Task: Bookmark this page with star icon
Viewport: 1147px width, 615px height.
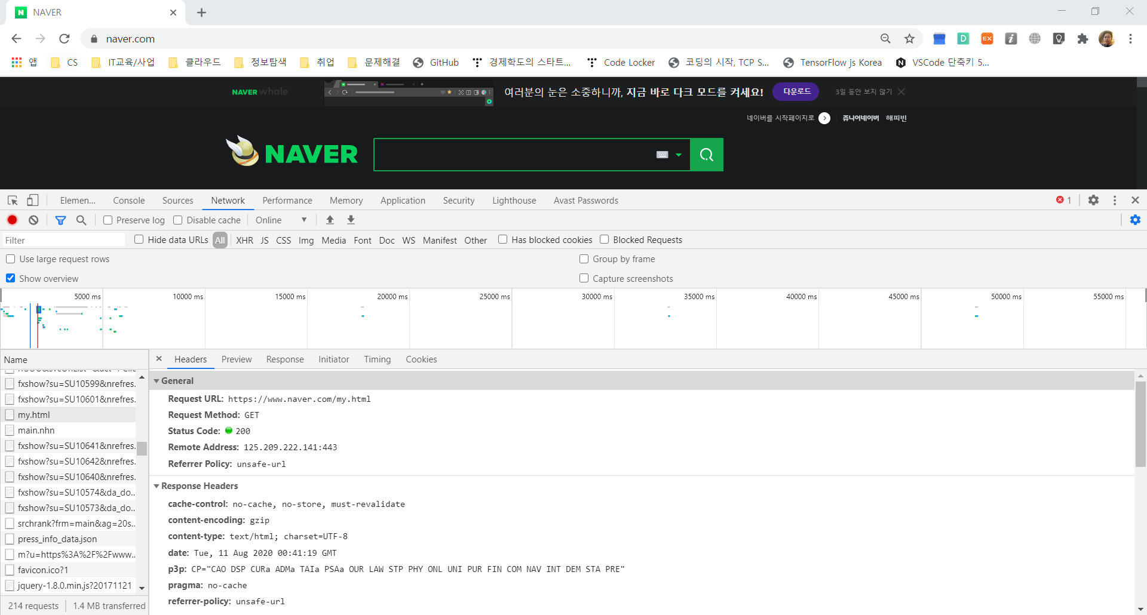Action: 909,39
